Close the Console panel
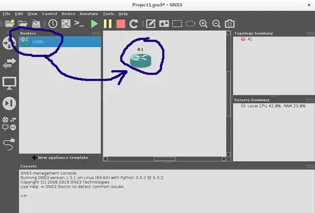315x213 pixels. pos(313,166)
